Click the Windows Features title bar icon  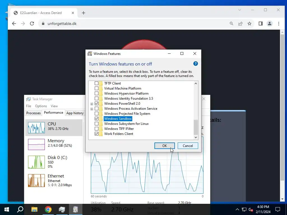pyautogui.click(x=90, y=53)
